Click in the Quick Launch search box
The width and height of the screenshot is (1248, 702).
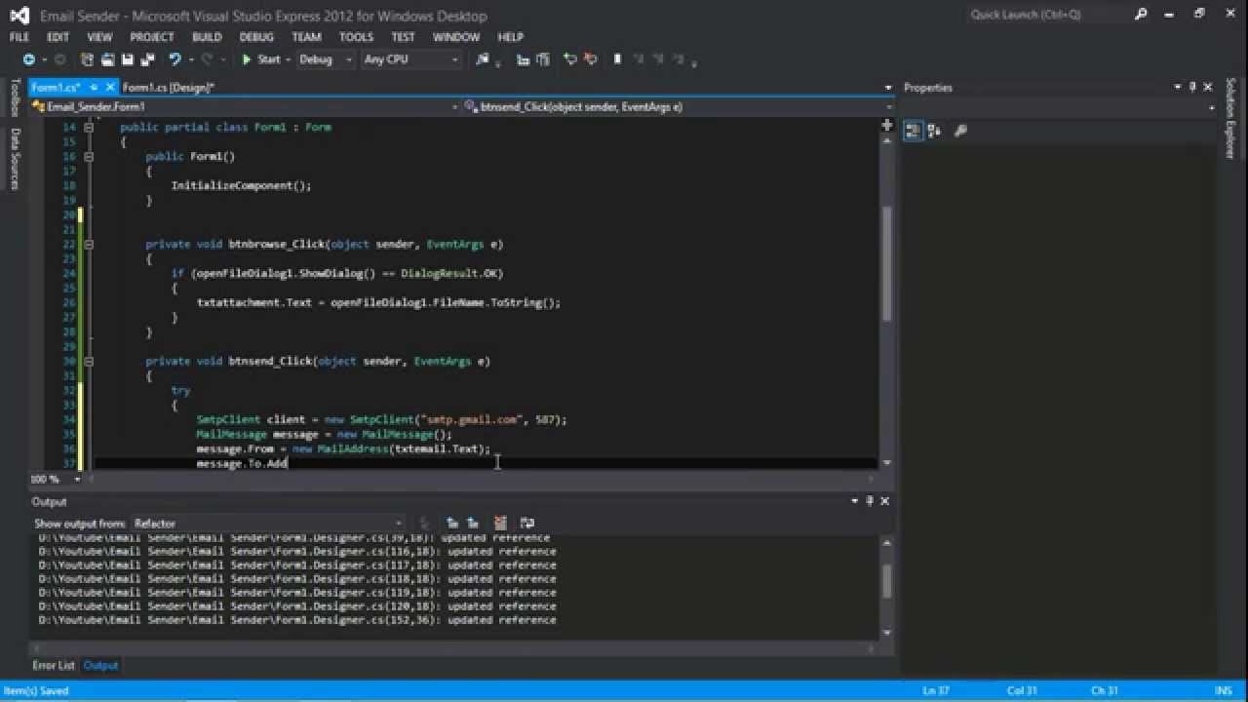pyautogui.click(x=1049, y=15)
